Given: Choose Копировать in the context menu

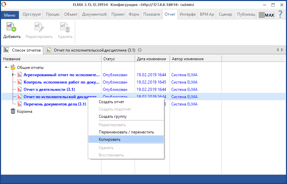Looking at the screenshot, I should (x=109, y=139).
